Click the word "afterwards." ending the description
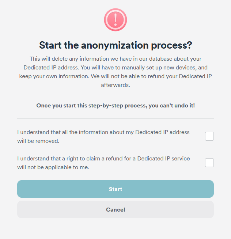The width and height of the screenshot is (231, 239). click(x=115, y=85)
